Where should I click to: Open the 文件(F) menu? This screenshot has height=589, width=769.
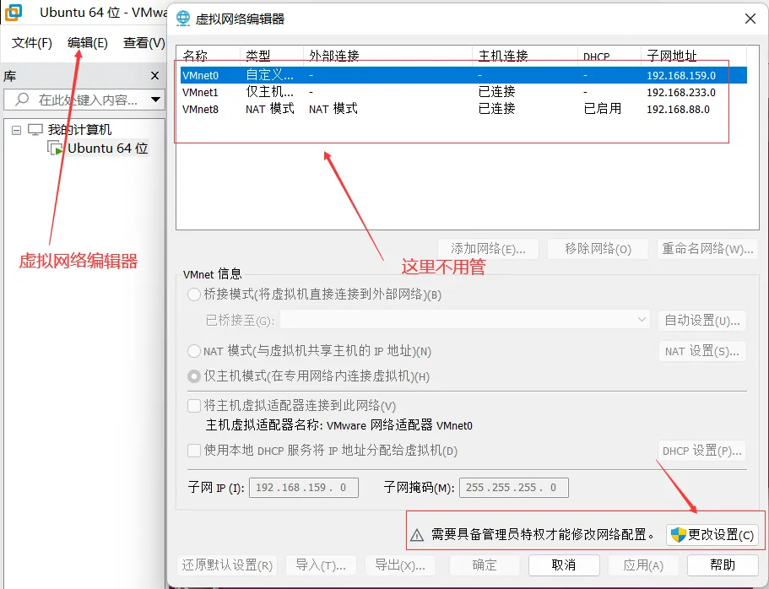point(32,43)
